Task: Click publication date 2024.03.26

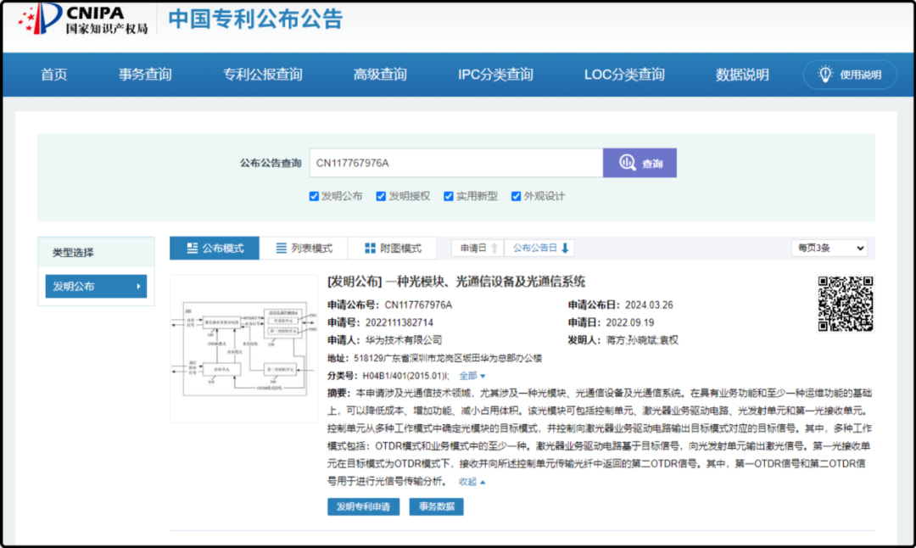Action: (649, 305)
